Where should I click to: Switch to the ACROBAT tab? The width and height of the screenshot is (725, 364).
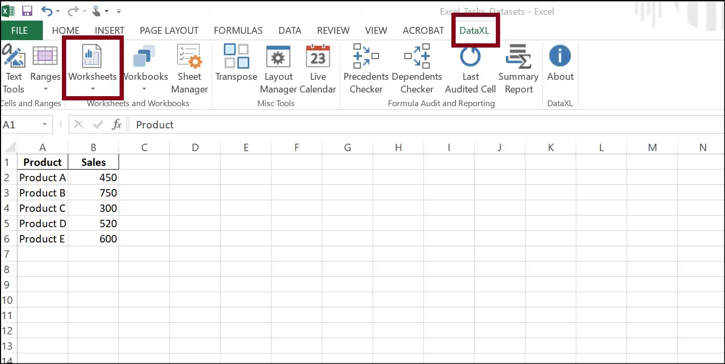[423, 30]
